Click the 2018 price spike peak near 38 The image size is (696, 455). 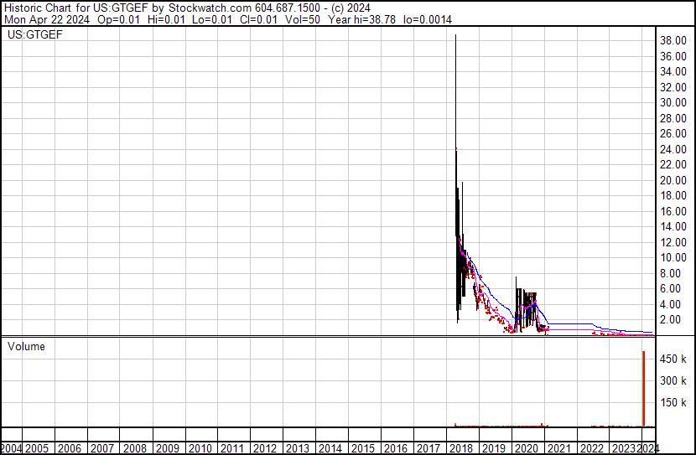coord(456,36)
